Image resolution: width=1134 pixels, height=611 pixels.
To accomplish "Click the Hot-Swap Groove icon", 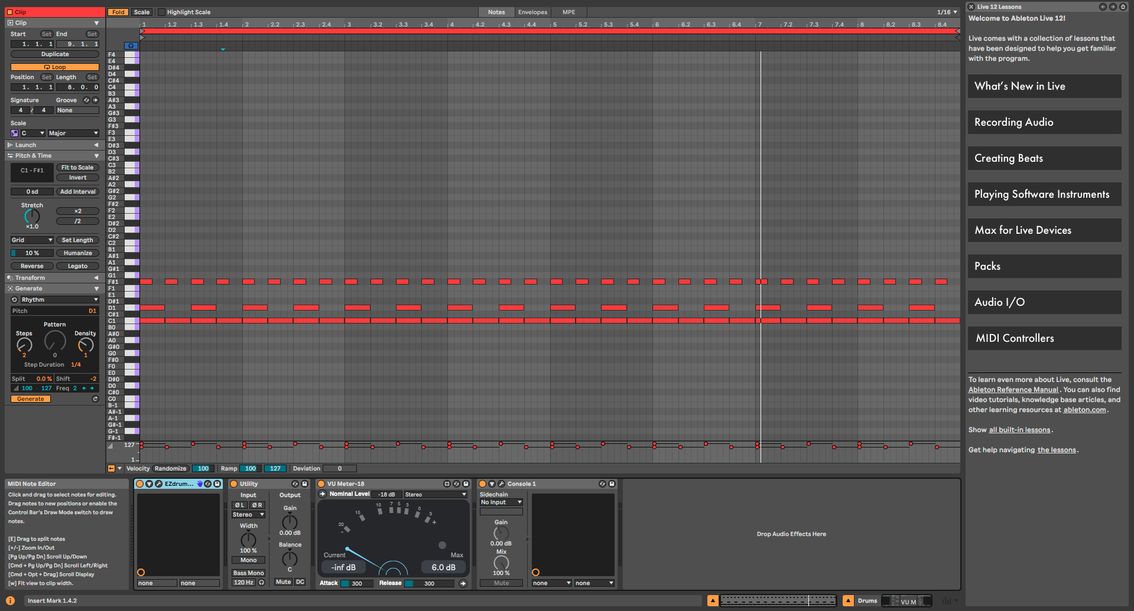I will click(x=87, y=100).
